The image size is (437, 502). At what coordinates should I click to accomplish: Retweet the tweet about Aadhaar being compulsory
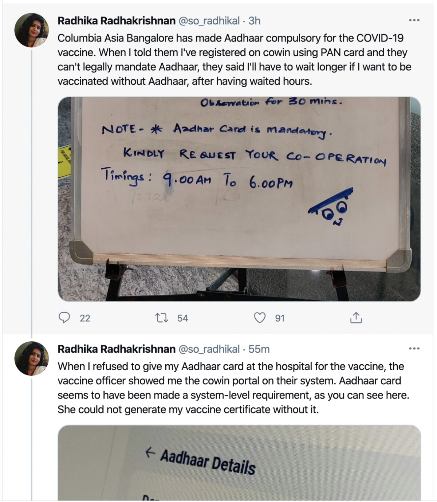coord(161,318)
